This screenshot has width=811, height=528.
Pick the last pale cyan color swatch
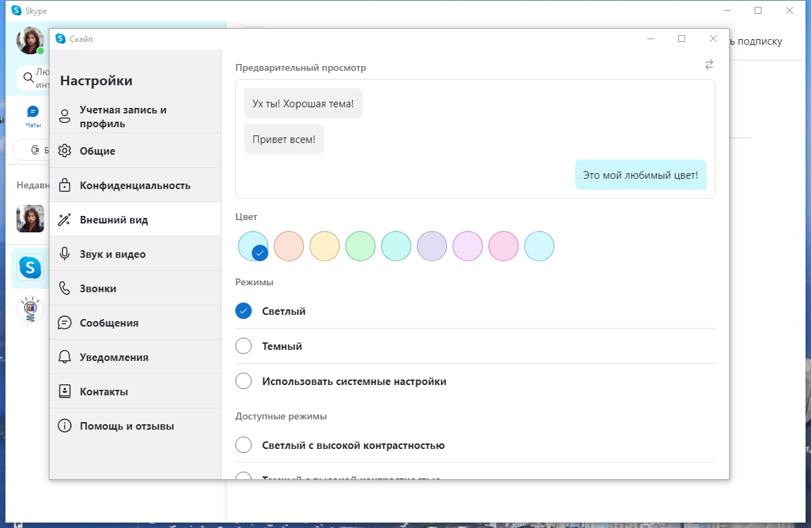point(539,245)
